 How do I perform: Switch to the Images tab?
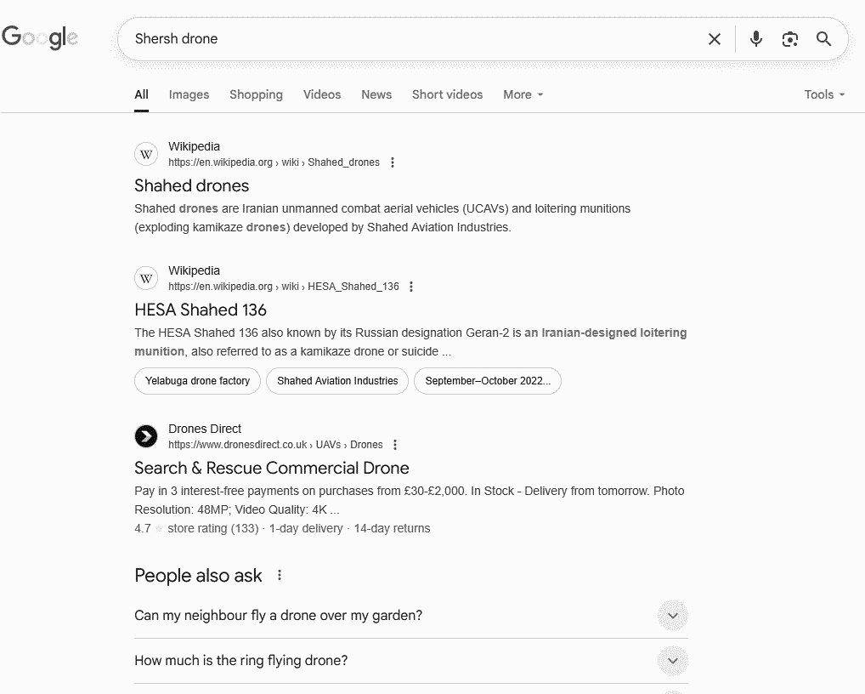(x=189, y=94)
